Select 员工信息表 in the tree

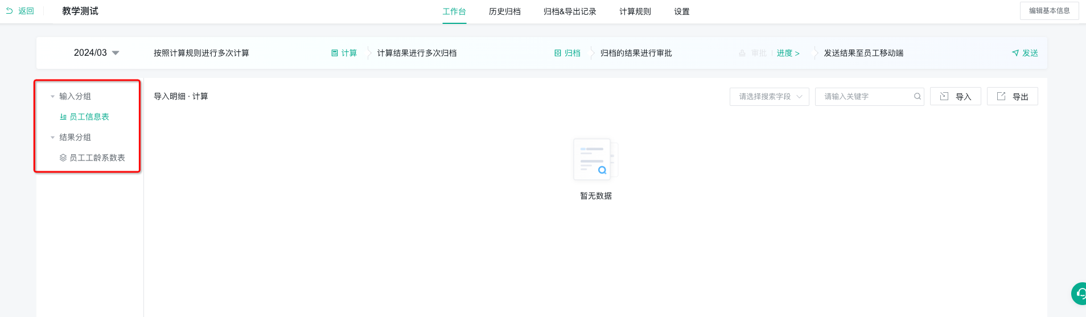89,117
